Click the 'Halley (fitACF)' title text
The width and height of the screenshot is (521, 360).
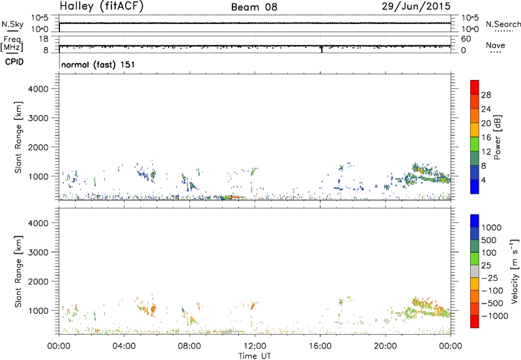coord(102,6)
